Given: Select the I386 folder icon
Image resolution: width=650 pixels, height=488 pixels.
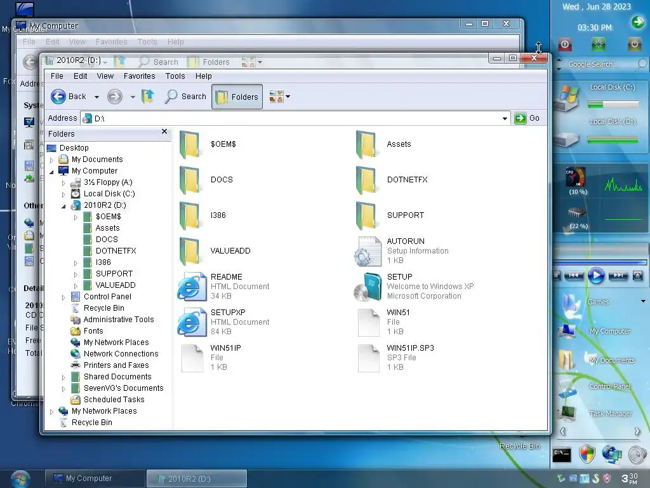Looking at the screenshot, I should [190, 216].
